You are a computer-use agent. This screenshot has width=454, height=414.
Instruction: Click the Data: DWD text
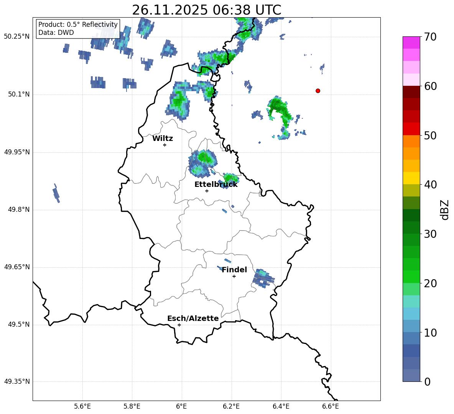56,33
